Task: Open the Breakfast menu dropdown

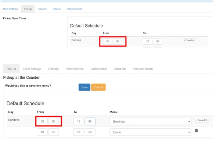Action: [x=150, y=121]
